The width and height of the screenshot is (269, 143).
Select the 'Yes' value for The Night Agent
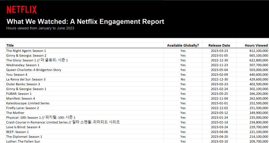point(183,51)
